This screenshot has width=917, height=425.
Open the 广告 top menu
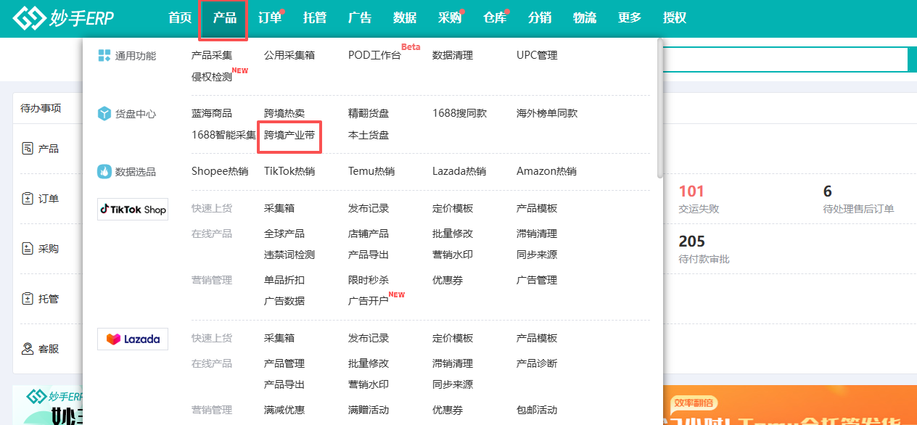(360, 18)
